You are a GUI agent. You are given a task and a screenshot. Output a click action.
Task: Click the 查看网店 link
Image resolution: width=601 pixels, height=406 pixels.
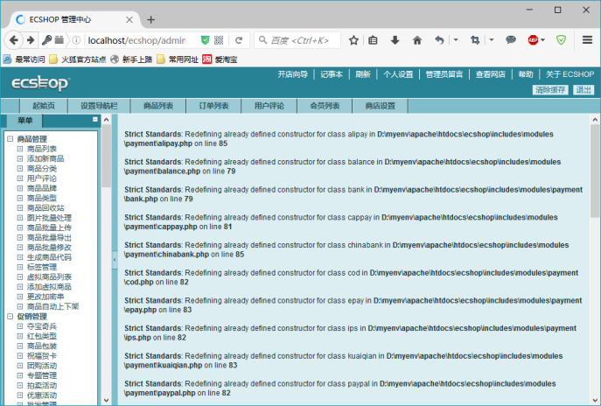491,74
